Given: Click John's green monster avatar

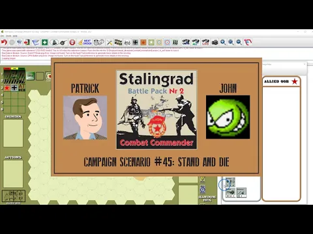Looking at the screenshot, I should [x=228, y=117].
